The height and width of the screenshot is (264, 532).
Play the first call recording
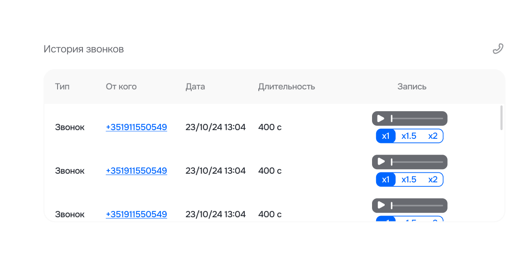[x=381, y=118]
